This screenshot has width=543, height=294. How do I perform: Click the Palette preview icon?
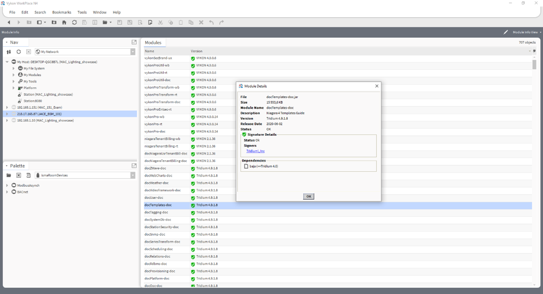click(x=29, y=175)
